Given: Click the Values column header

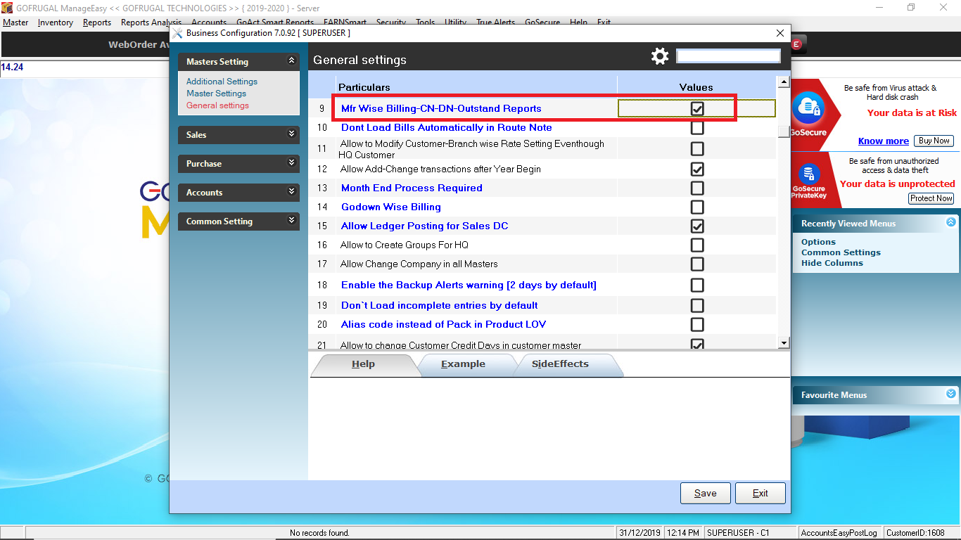Looking at the screenshot, I should (x=696, y=87).
